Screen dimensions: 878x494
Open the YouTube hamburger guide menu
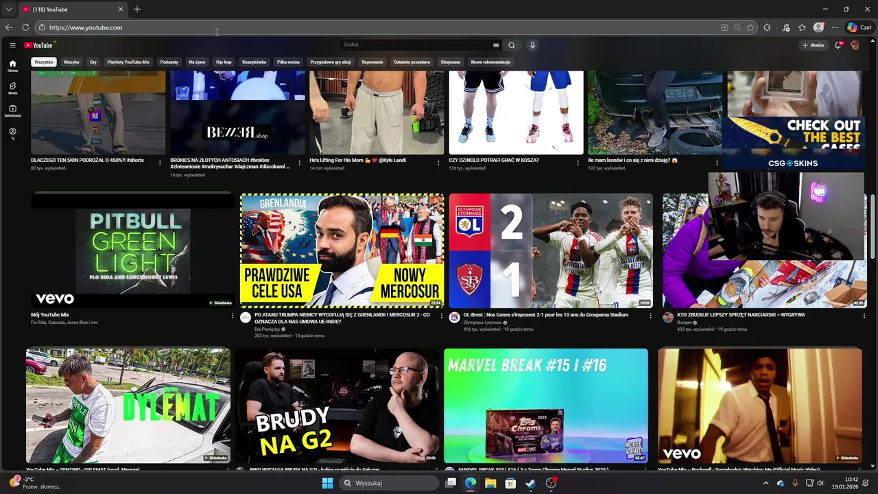coord(12,45)
